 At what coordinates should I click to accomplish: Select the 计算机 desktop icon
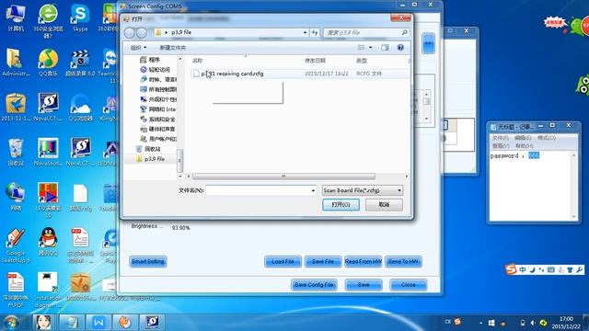point(16,18)
